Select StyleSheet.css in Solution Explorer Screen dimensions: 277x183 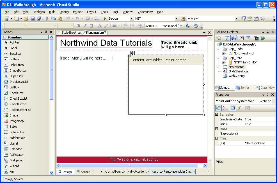pos(238,71)
